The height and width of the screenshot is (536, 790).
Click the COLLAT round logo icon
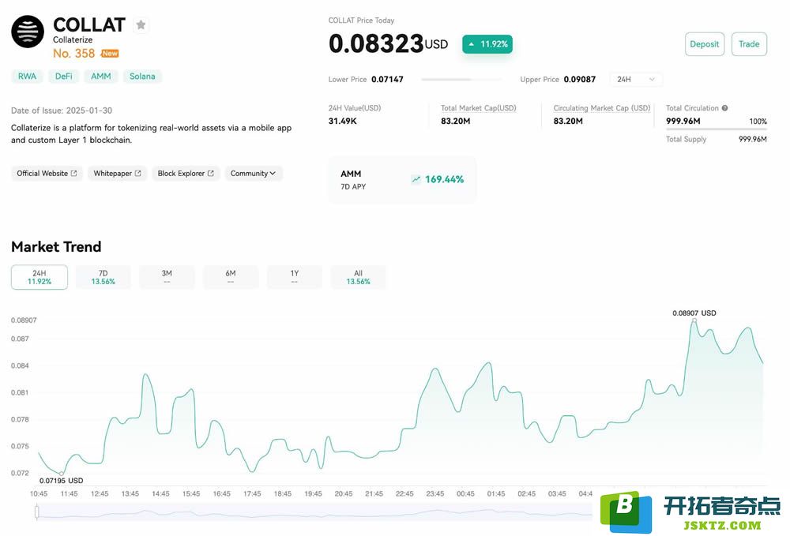pyautogui.click(x=28, y=32)
